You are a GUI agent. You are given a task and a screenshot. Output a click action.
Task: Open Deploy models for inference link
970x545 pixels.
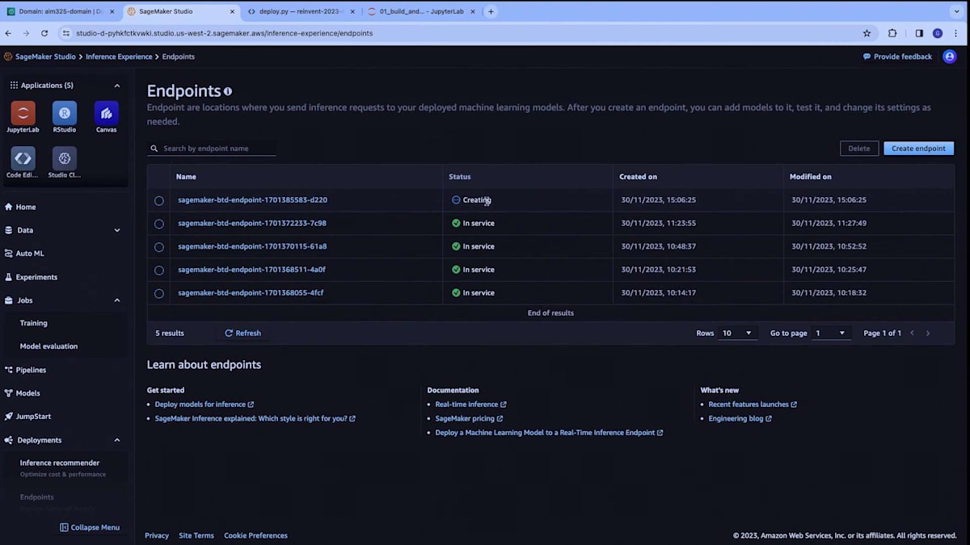click(204, 405)
